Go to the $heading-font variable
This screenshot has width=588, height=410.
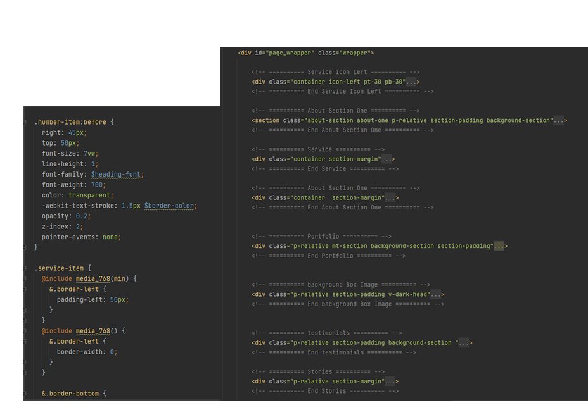coord(117,175)
